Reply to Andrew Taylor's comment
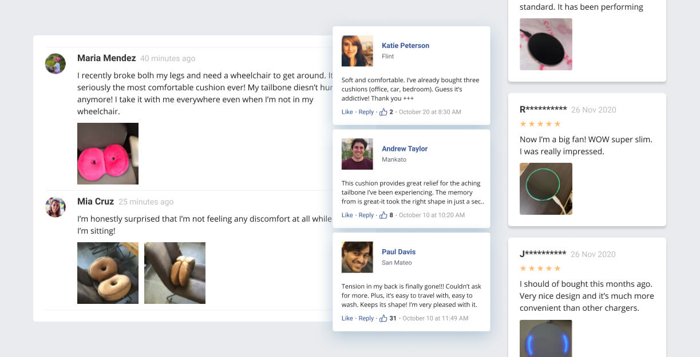This screenshot has height=357, width=700. tap(366, 215)
